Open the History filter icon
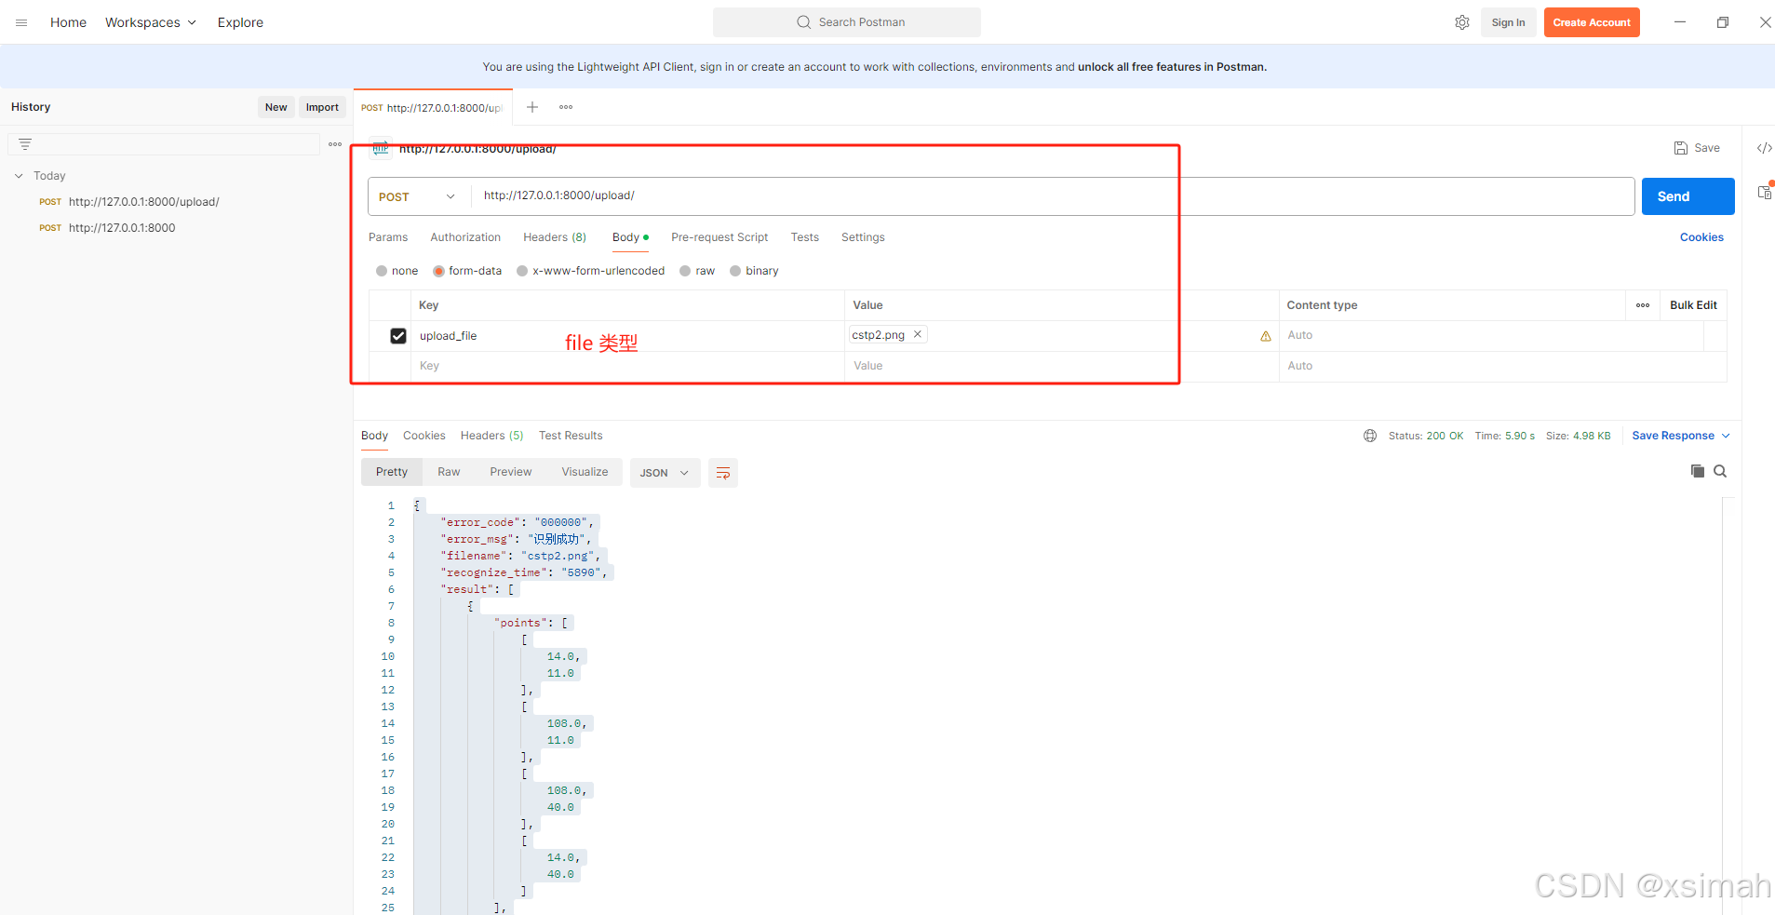1775x915 pixels. (x=25, y=143)
